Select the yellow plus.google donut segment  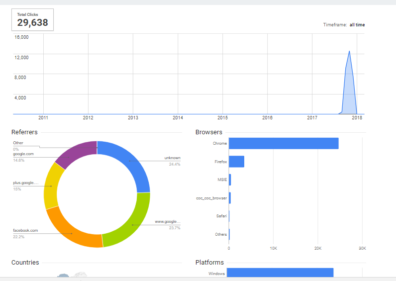51,187
